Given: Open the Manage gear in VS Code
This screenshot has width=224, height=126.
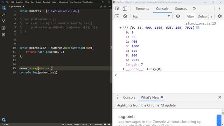Looking at the screenshot, I should 3,120.
